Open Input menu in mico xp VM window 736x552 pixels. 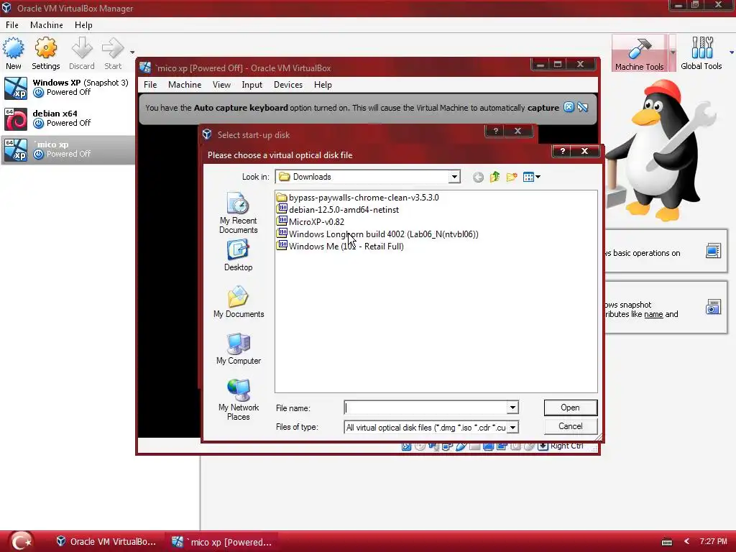pyautogui.click(x=252, y=85)
